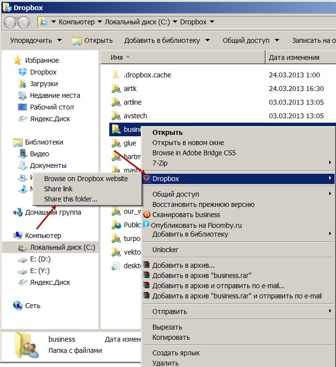Click the Сеть network icon

tap(18, 306)
